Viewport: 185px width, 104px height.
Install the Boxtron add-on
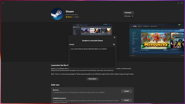coord(127,91)
